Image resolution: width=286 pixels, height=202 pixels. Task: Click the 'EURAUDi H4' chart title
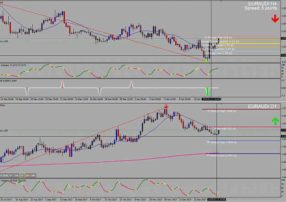coord(262,4)
